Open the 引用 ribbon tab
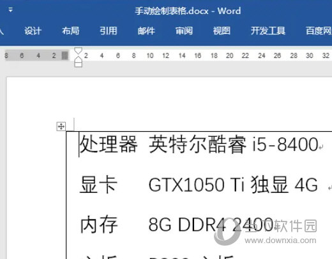This screenshot has height=259, width=332. point(109,31)
